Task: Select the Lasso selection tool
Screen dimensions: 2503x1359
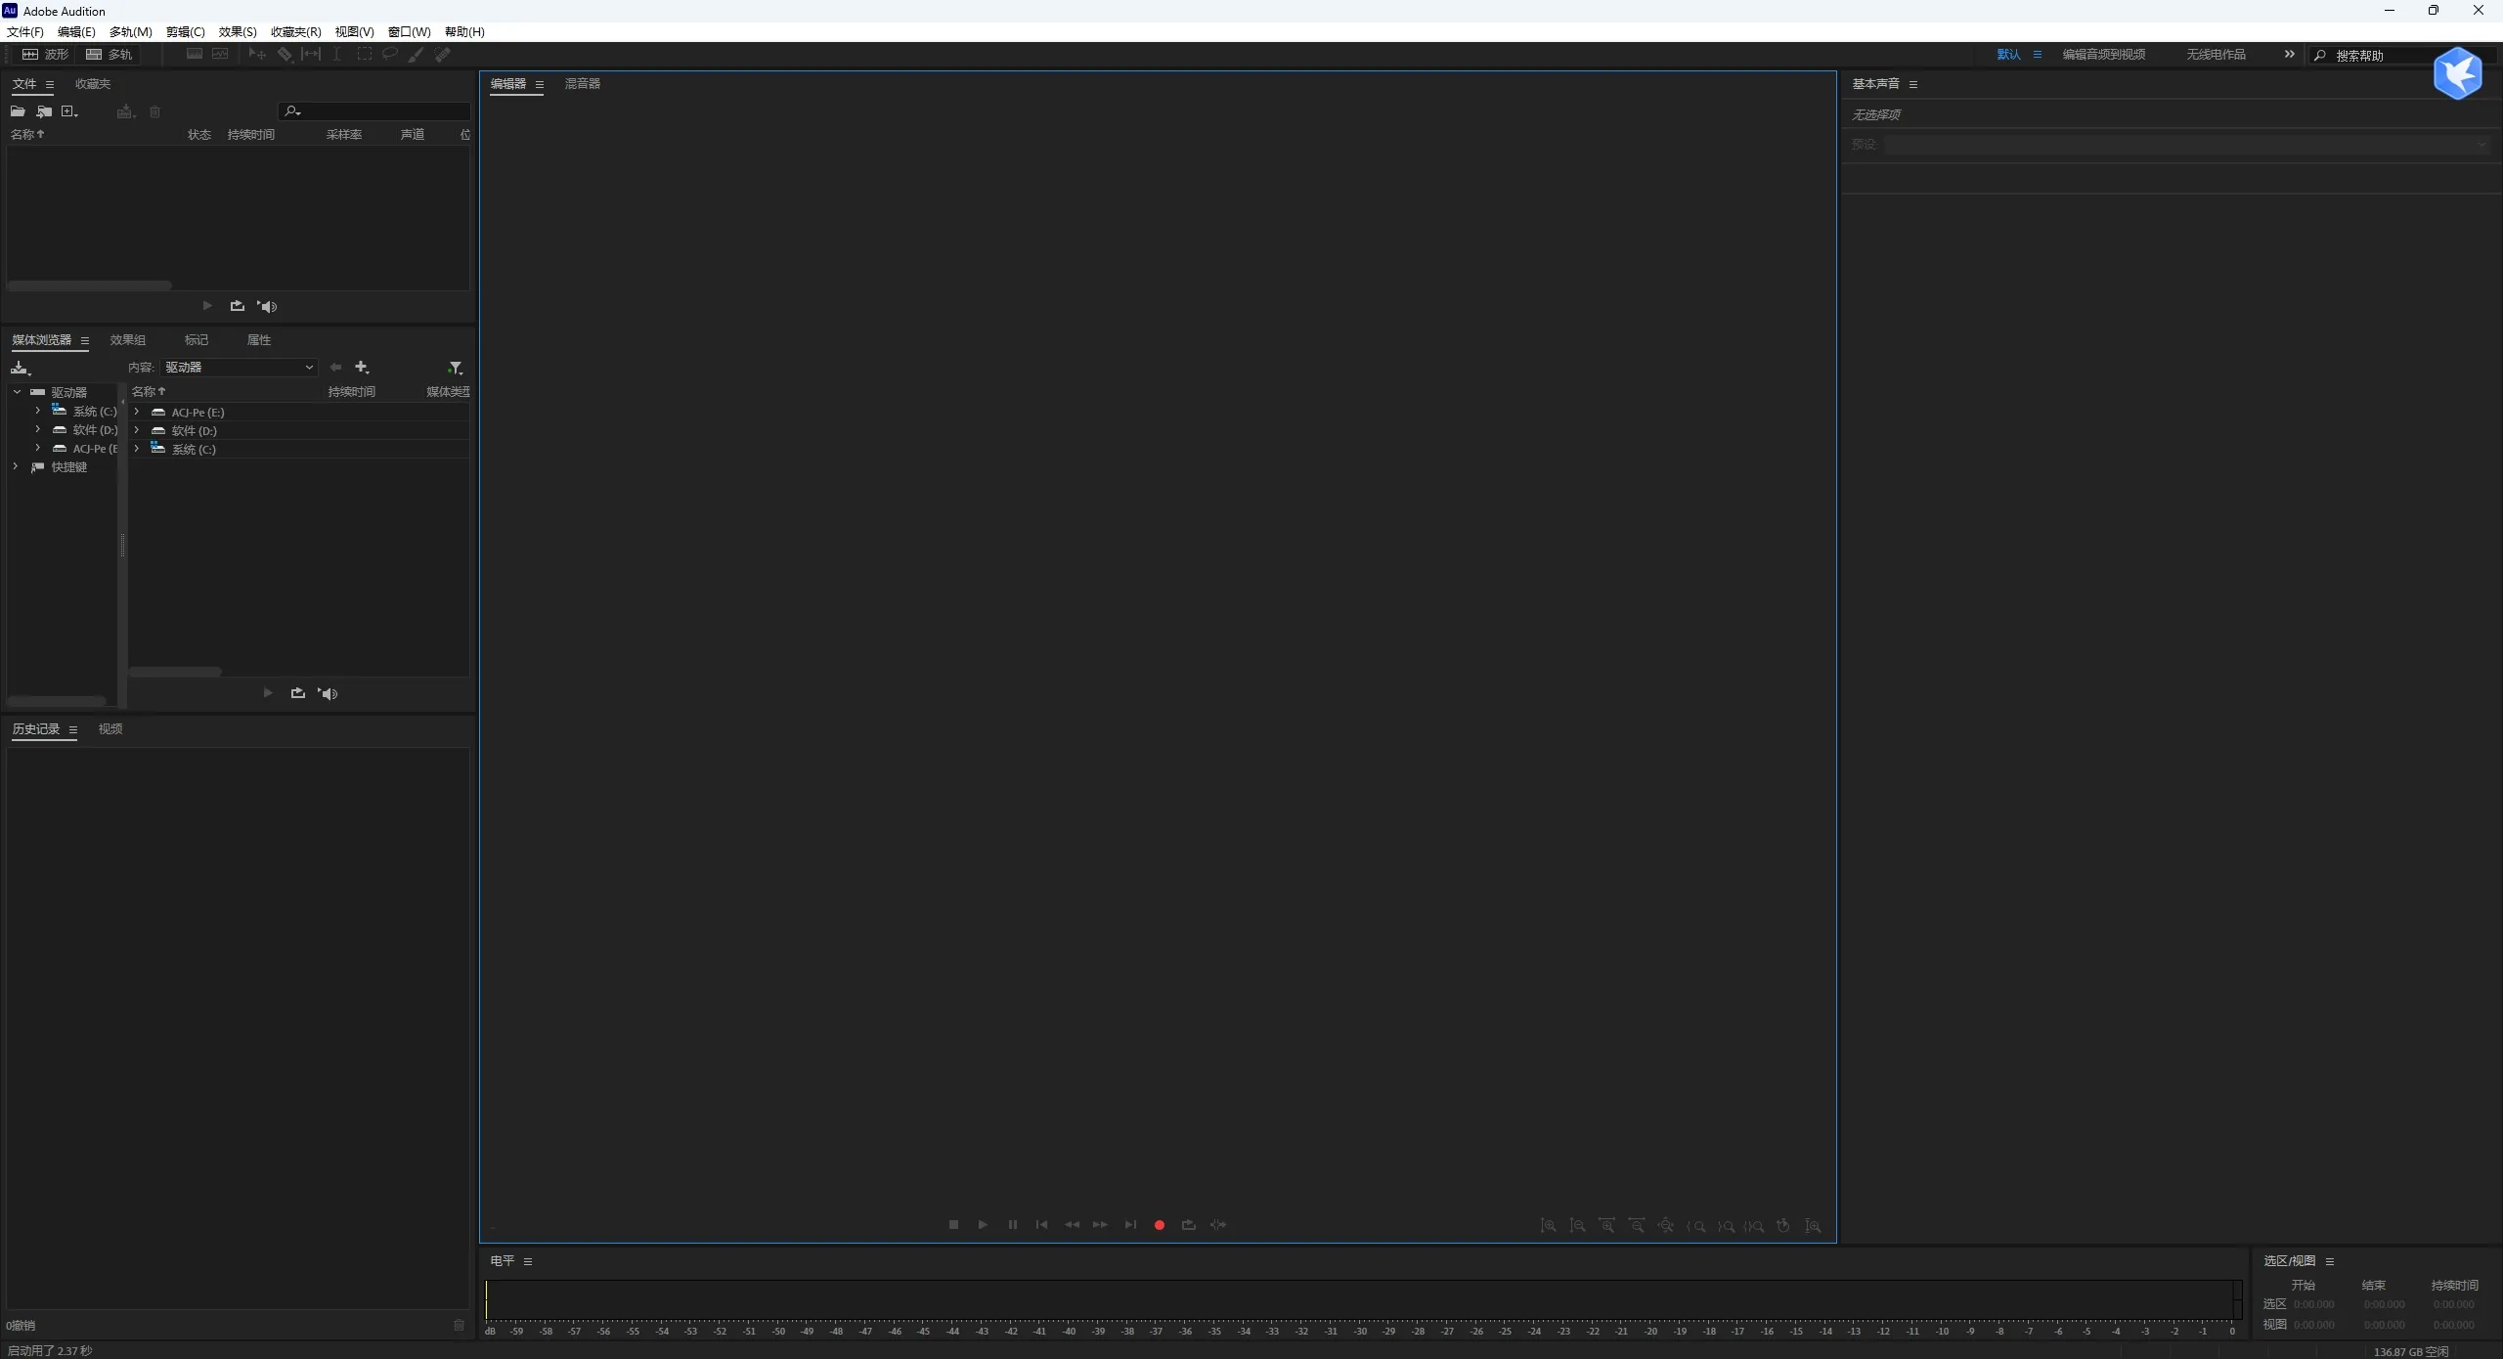Action: 390,55
